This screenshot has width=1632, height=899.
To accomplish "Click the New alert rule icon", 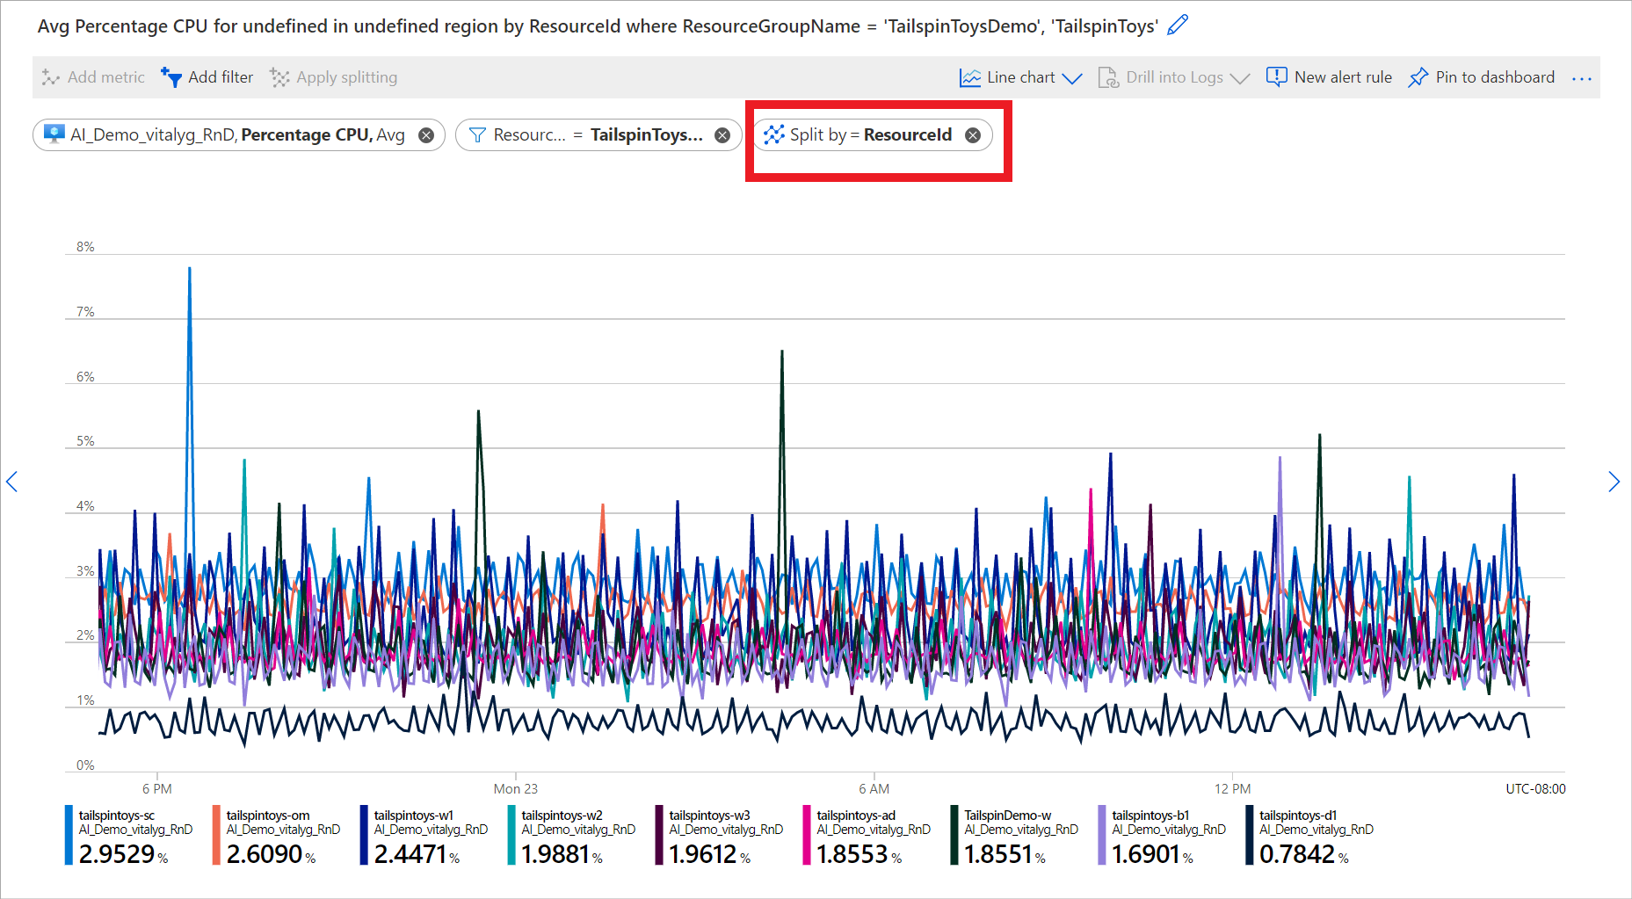I will click(1276, 77).
